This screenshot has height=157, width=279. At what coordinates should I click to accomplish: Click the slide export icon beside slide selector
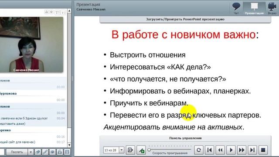click(130, 150)
